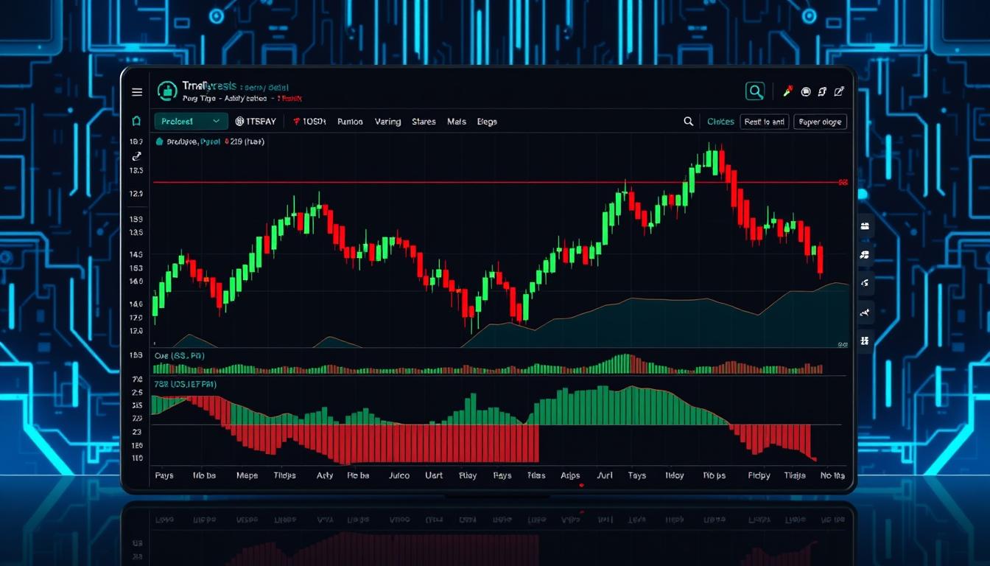Click the edit square icon at far right of header
990x566 pixels.
839,91
